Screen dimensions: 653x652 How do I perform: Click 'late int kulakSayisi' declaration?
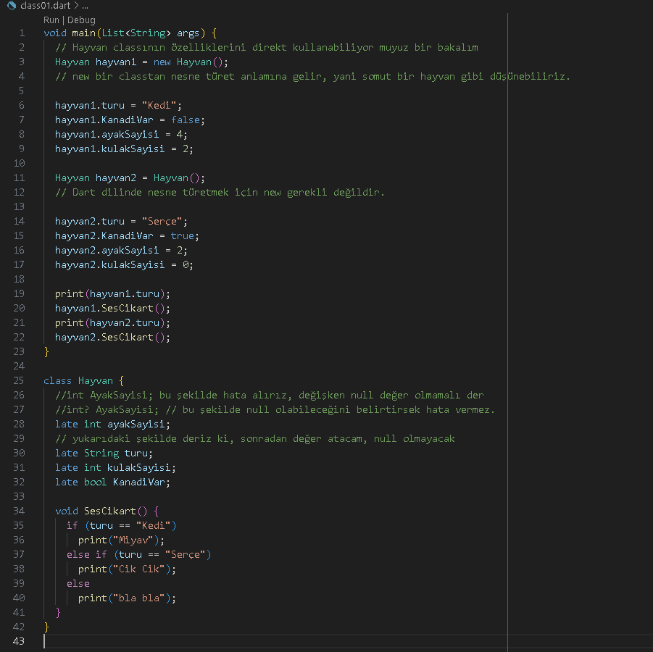click(115, 467)
